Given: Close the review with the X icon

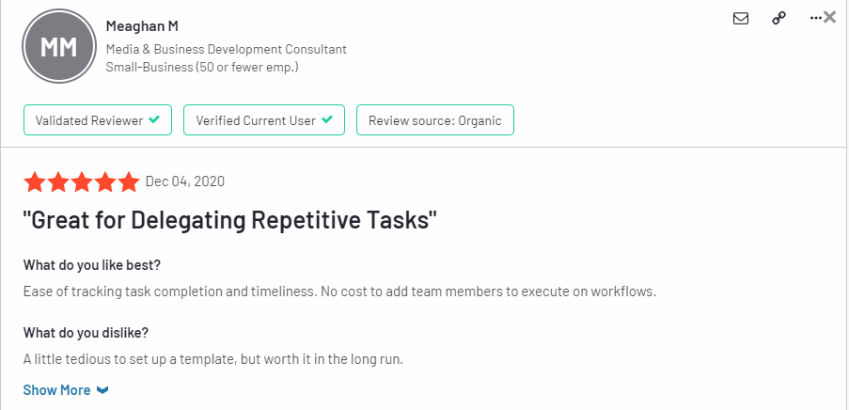Looking at the screenshot, I should pos(829,17).
